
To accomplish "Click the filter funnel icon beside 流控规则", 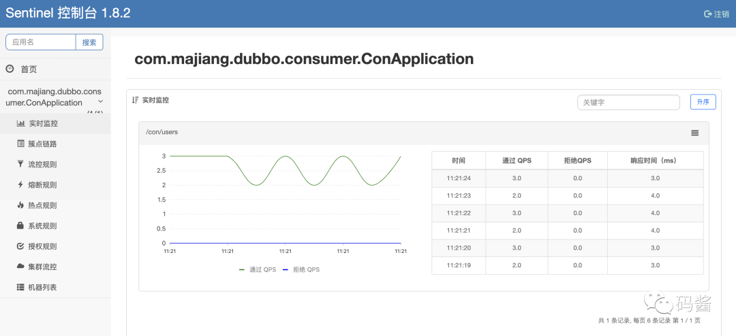I will (20, 165).
